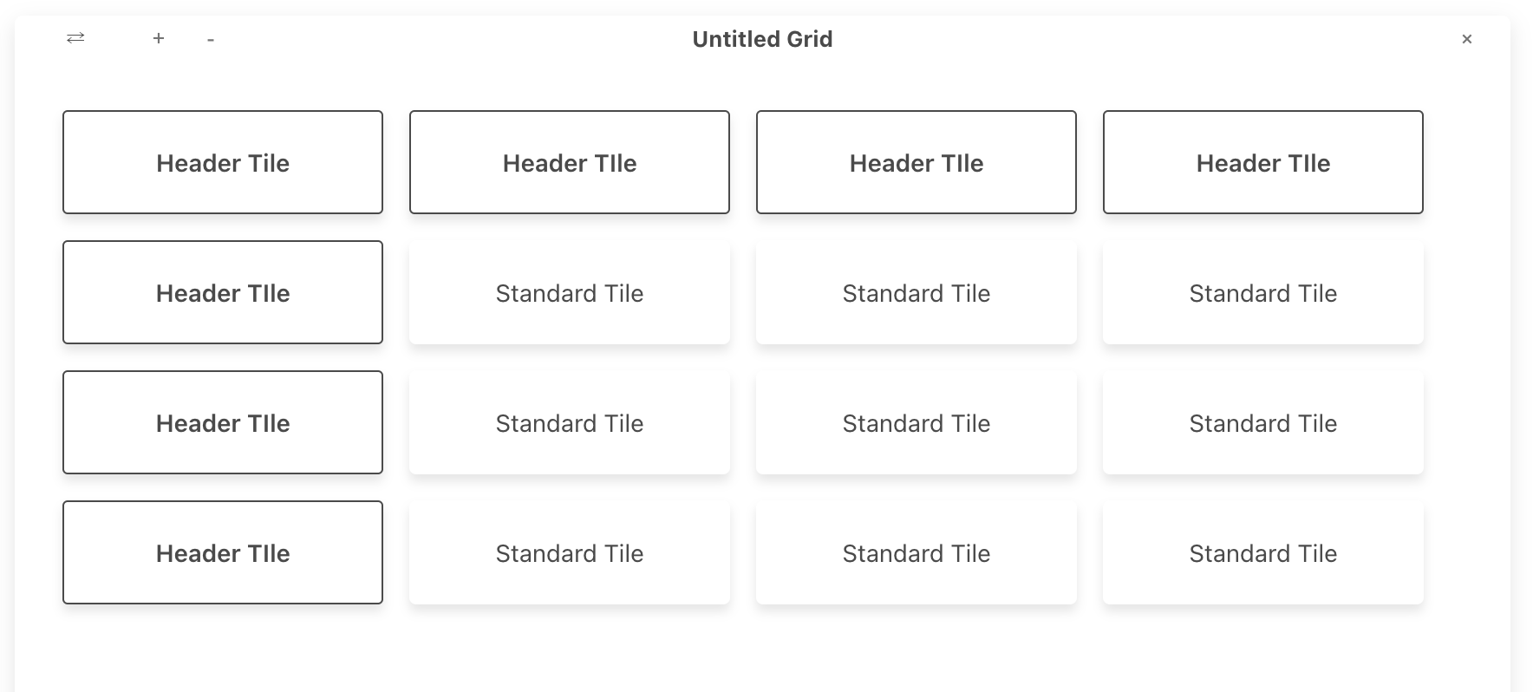Click the Untitled Grid title to rename it

point(762,39)
